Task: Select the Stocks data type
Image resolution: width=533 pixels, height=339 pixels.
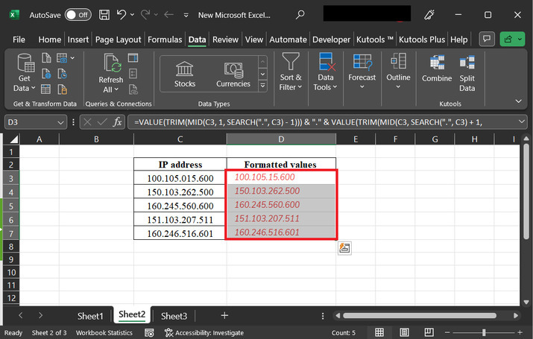Action: pos(185,75)
